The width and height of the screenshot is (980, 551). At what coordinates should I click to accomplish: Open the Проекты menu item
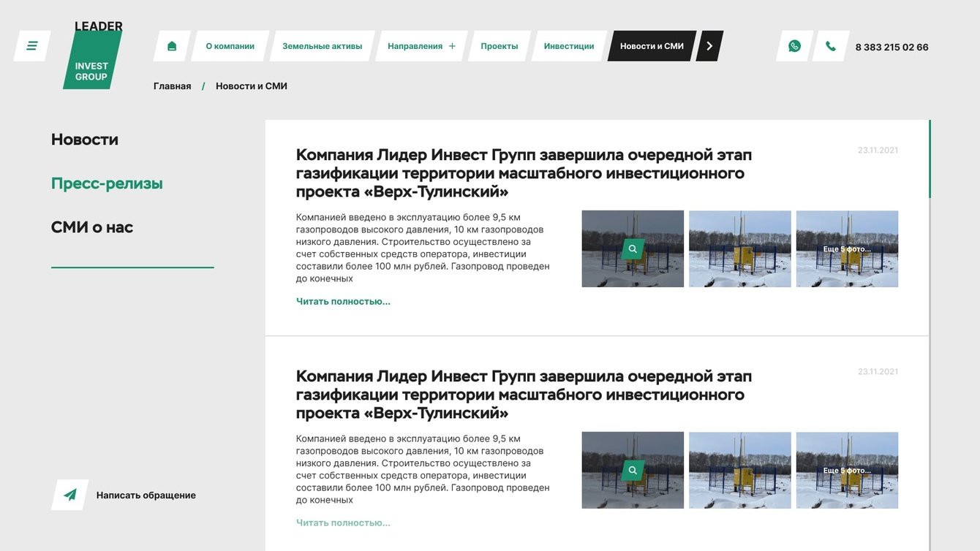tap(500, 46)
